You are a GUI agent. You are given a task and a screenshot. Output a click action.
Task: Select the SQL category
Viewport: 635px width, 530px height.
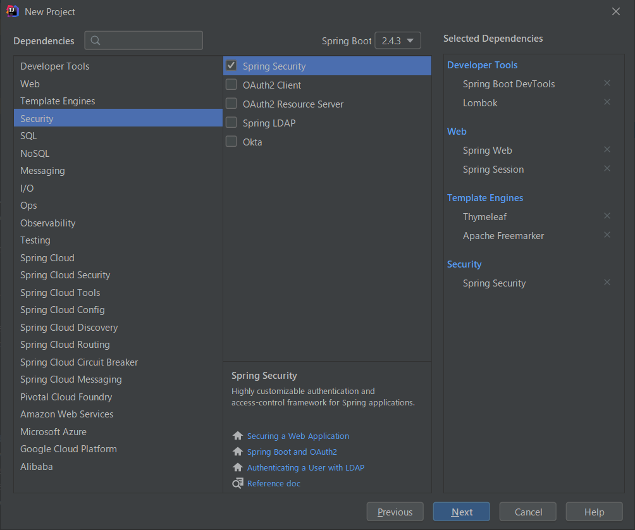[118, 135]
